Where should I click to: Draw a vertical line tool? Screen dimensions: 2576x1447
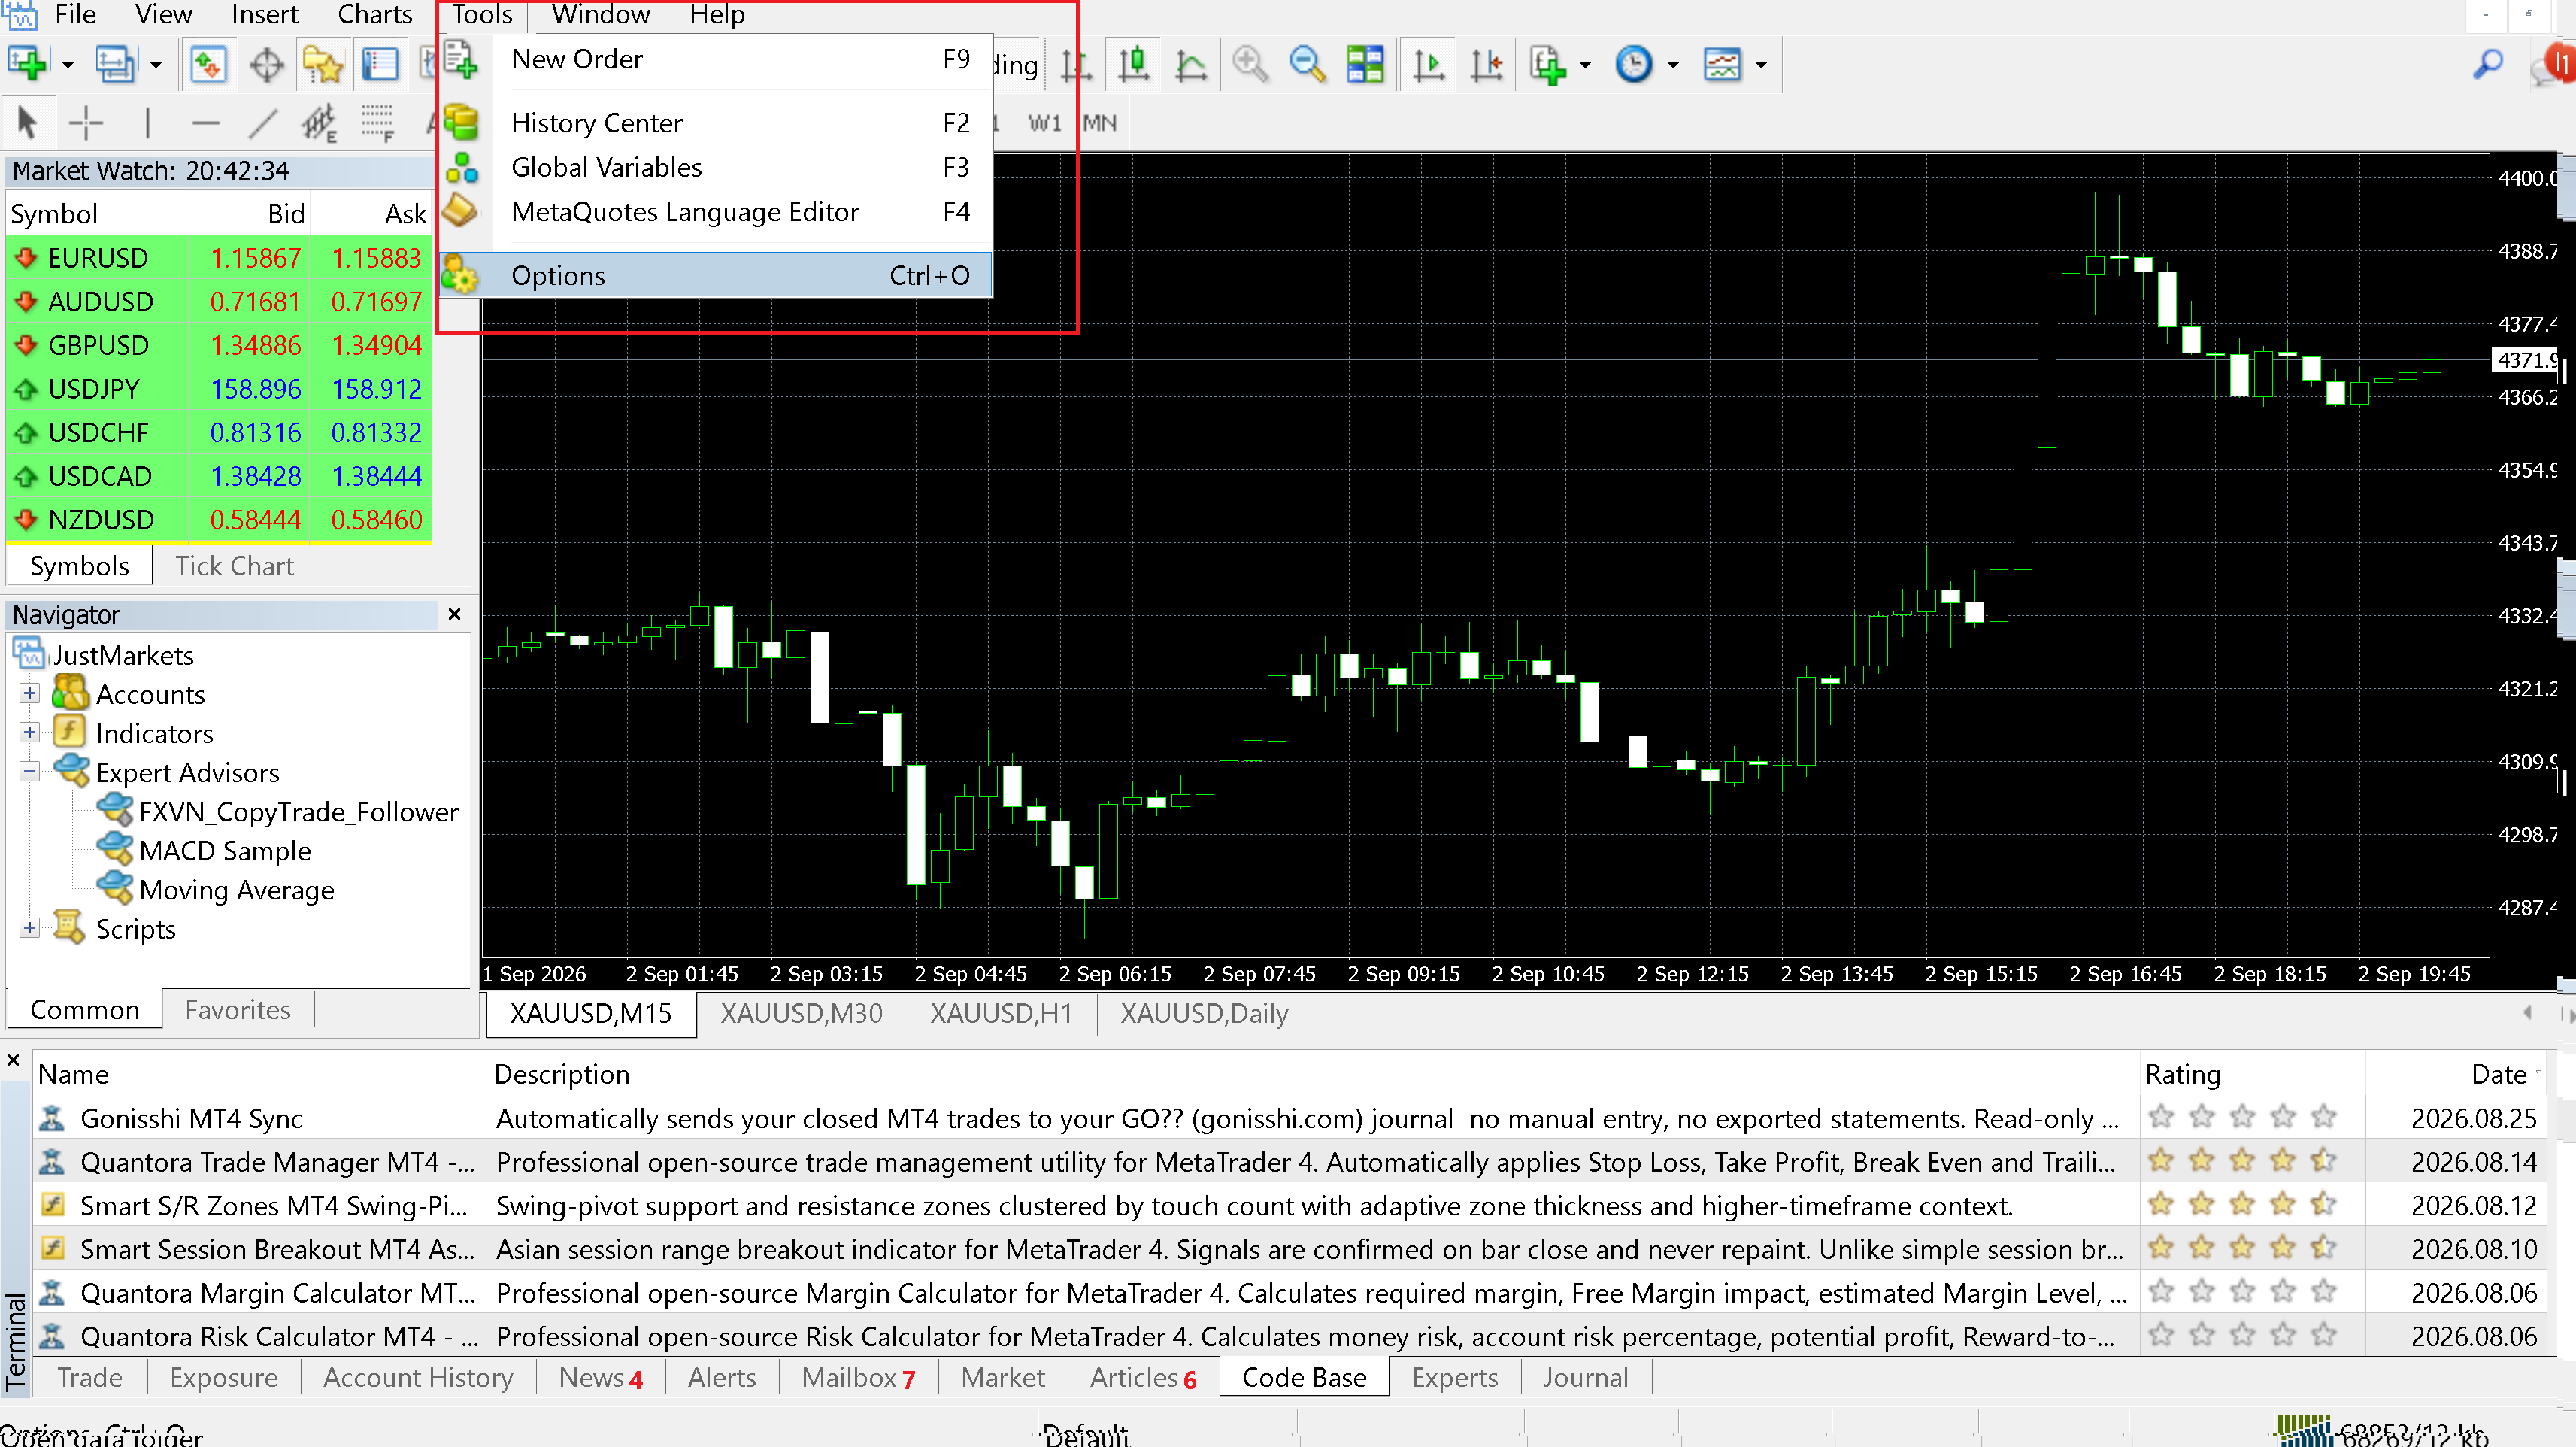point(148,123)
